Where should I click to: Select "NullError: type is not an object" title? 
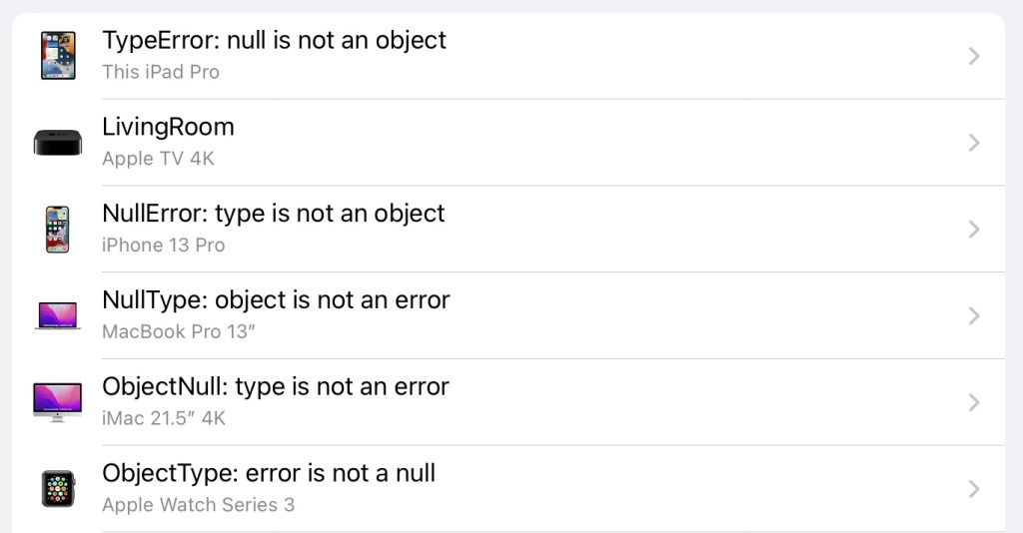coord(273,214)
